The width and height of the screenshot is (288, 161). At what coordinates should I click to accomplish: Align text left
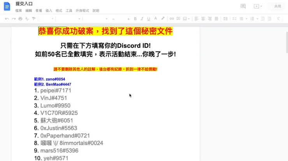tap(197, 19)
